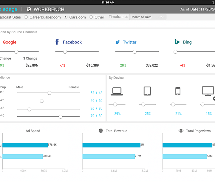The width and height of the screenshot is (215, 182).
Task: Click the 57M Total Pageviews bar
Action: click(x=185, y=157)
